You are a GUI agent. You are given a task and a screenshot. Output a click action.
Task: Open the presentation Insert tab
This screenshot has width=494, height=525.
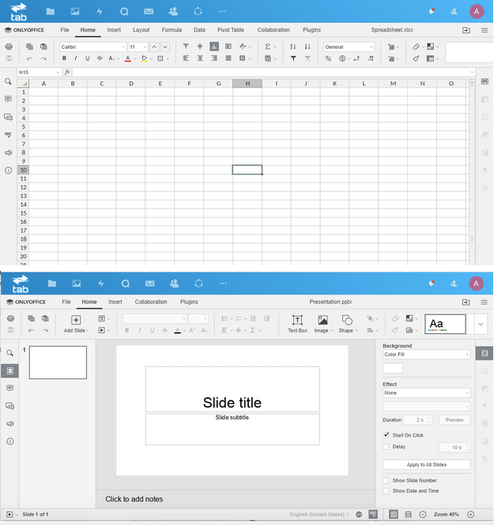115,302
